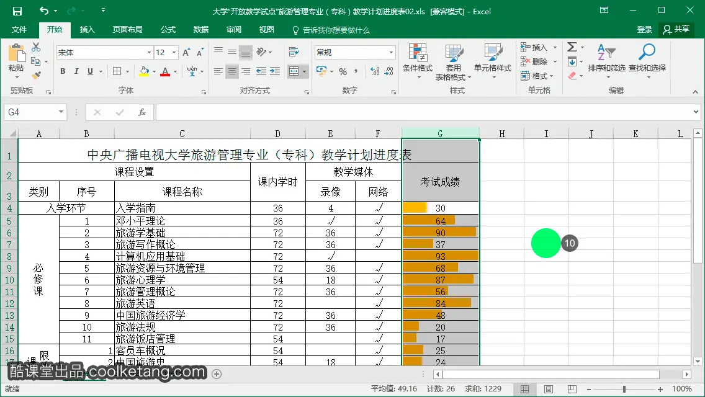The height and width of the screenshot is (397, 705).
Task: Cut selection with the scissors icon
Action: (x=36, y=47)
